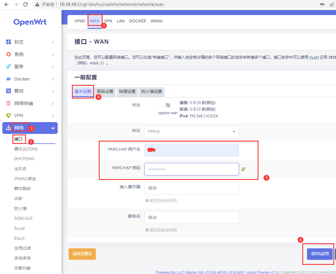Click the VPN globe icon
Viewport: 336px width, 274px height.
9,115
